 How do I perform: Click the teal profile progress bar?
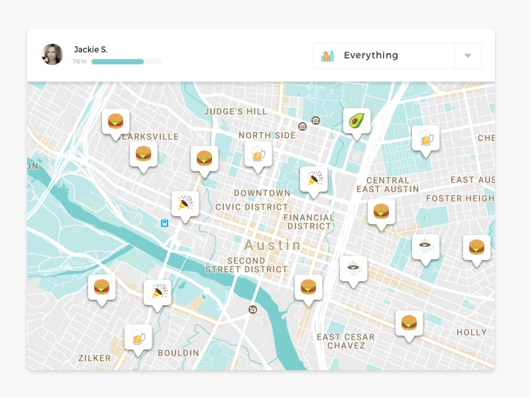coord(127,62)
